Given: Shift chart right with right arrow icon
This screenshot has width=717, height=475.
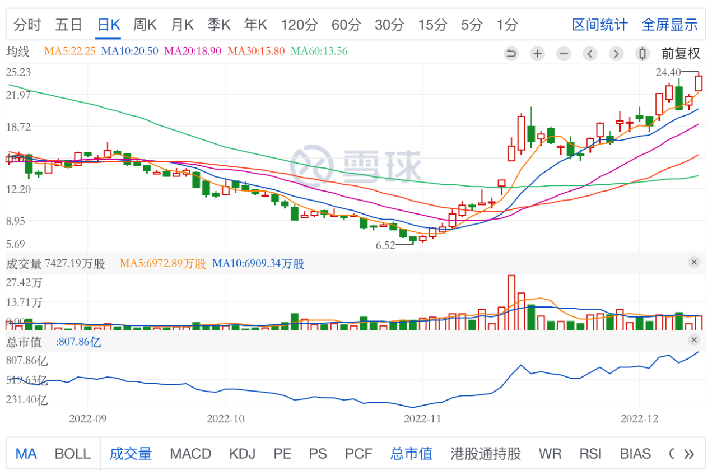Looking at the screenshot, I should pos(616,54).
